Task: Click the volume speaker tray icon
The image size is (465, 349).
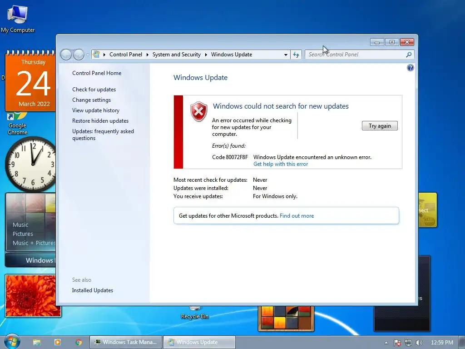Action: (x=419, y=343)
